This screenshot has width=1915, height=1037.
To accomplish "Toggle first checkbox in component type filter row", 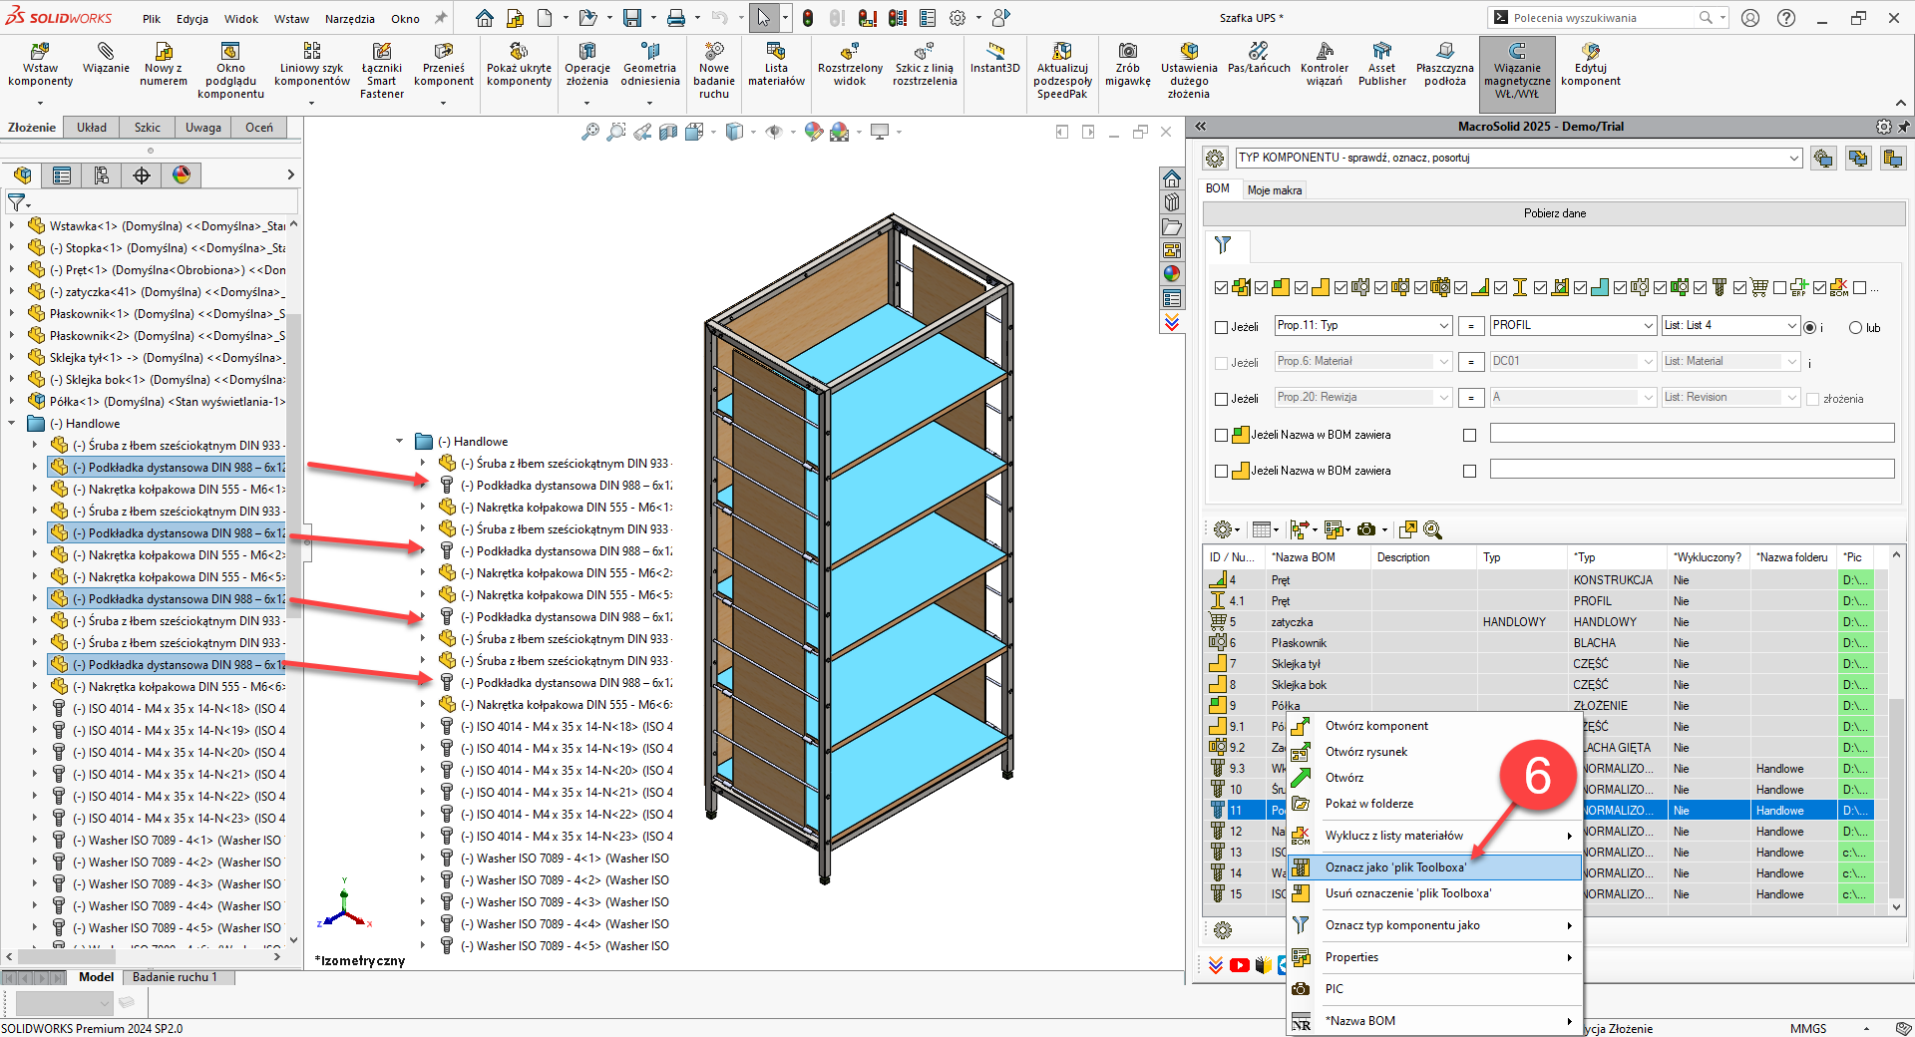I will (x=1222, y=288).
